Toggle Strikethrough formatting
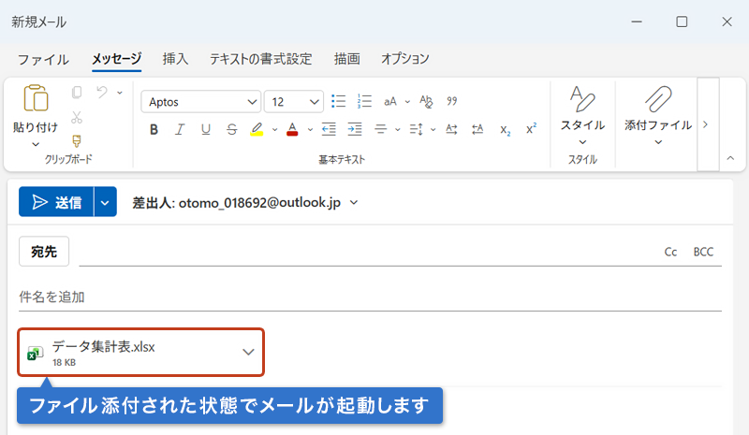This screenshot has height=435, width=749. tap(231, 129)
